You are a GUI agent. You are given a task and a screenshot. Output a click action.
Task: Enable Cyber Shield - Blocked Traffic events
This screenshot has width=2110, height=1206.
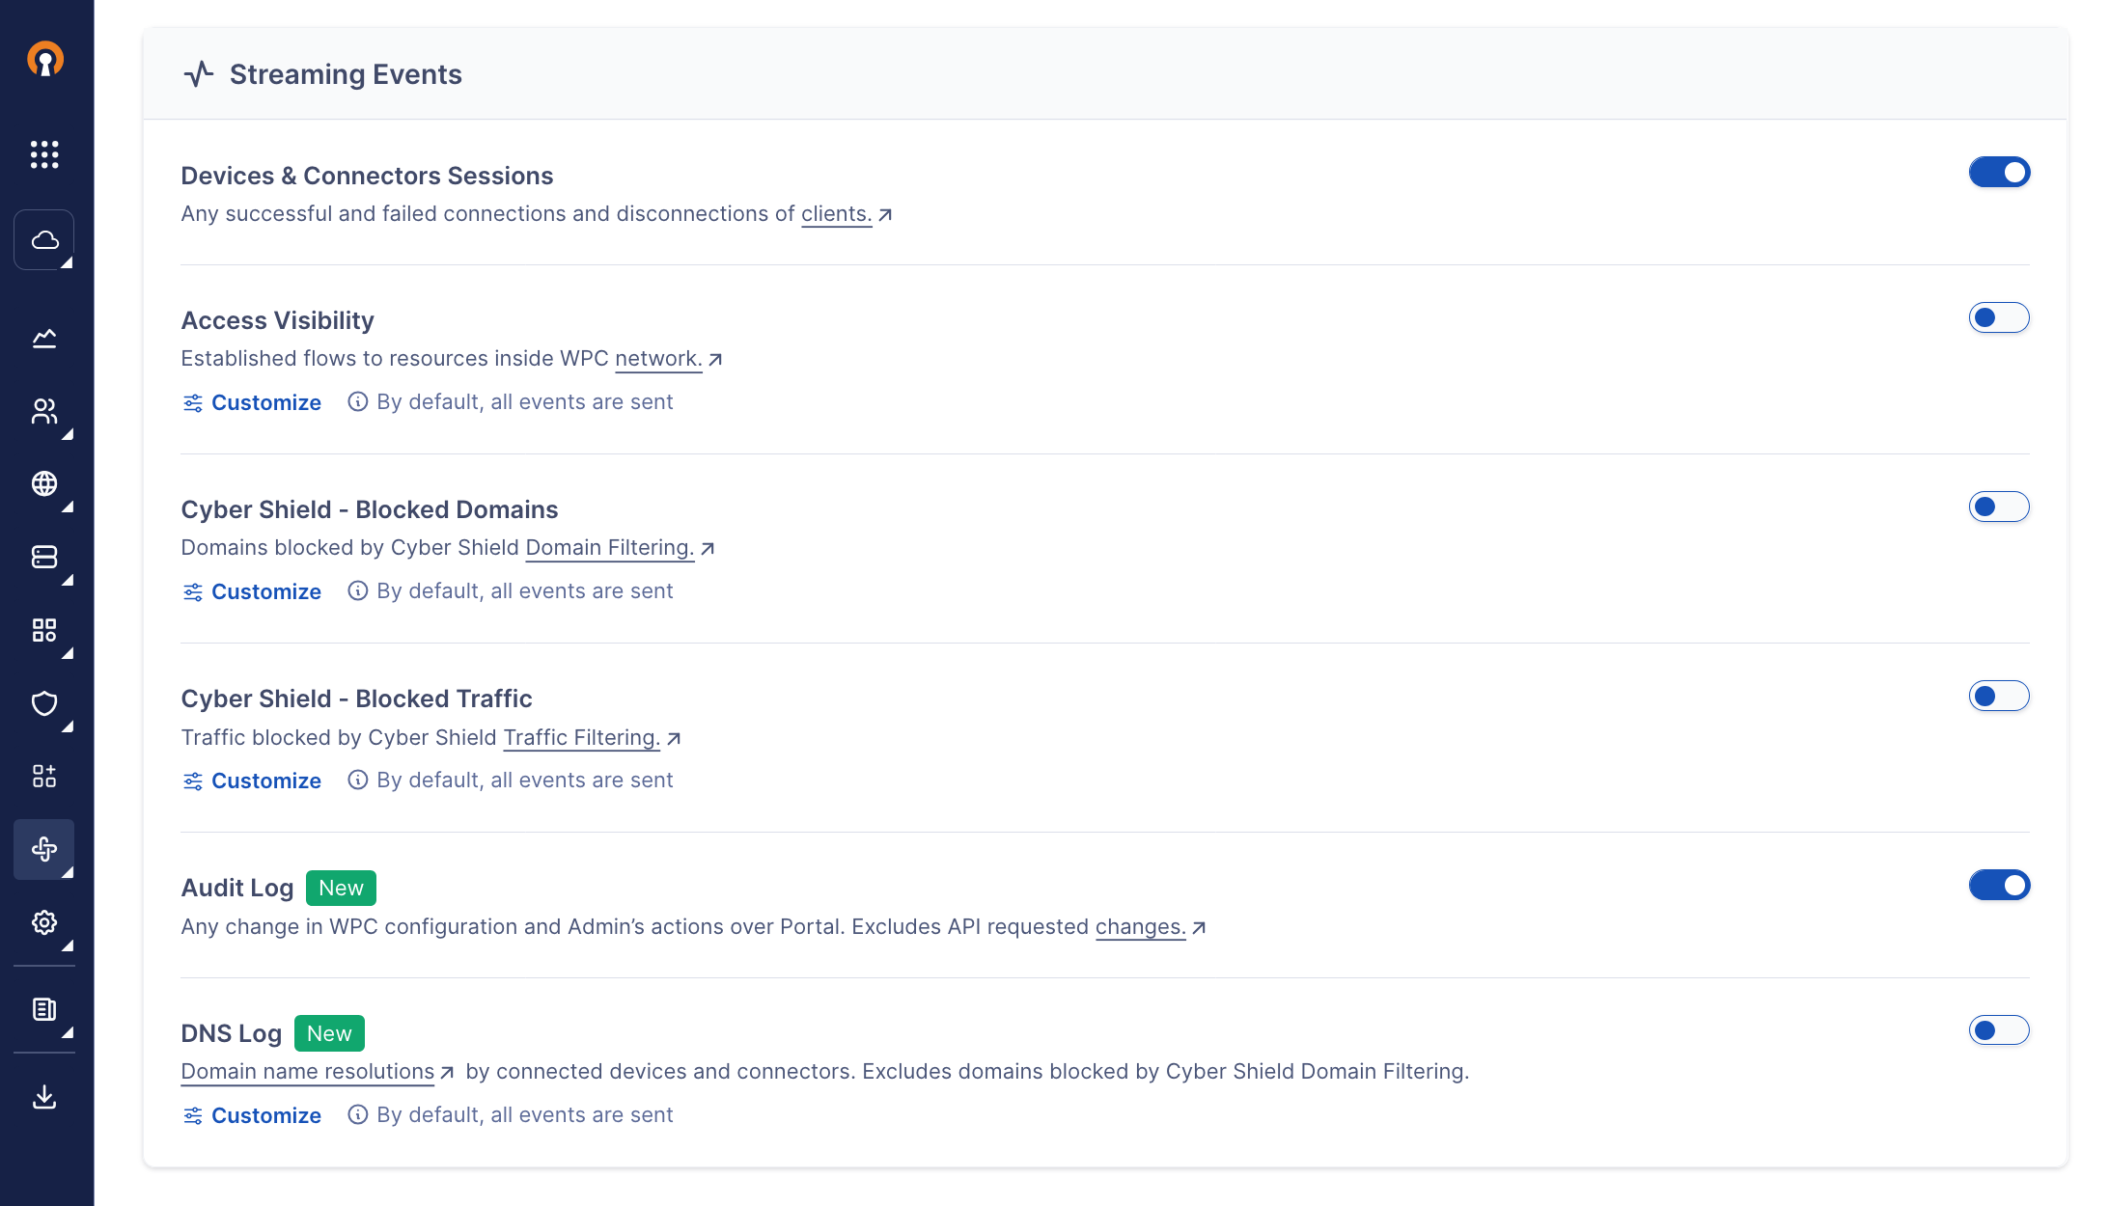coord(1999,696)
